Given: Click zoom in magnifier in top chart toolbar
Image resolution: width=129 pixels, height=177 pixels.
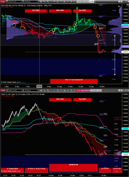Looking at the screenshot, I should [x=48, y=2].
